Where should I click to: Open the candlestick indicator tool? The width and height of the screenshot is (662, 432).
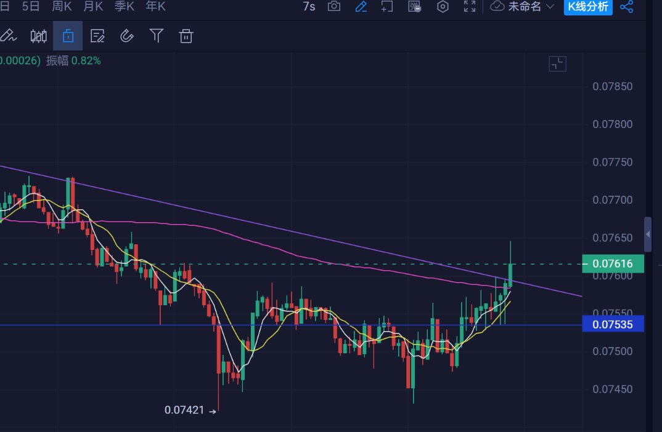pos(38,36)
